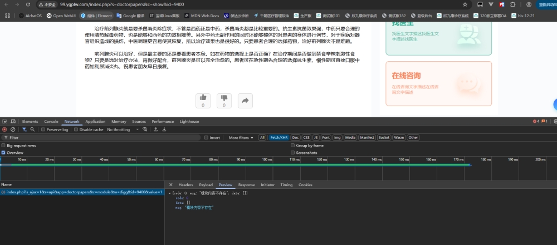Open the network search magnifier
This screenshot has height=245, width=557.
pyautogui.click(x=32, y=129)
